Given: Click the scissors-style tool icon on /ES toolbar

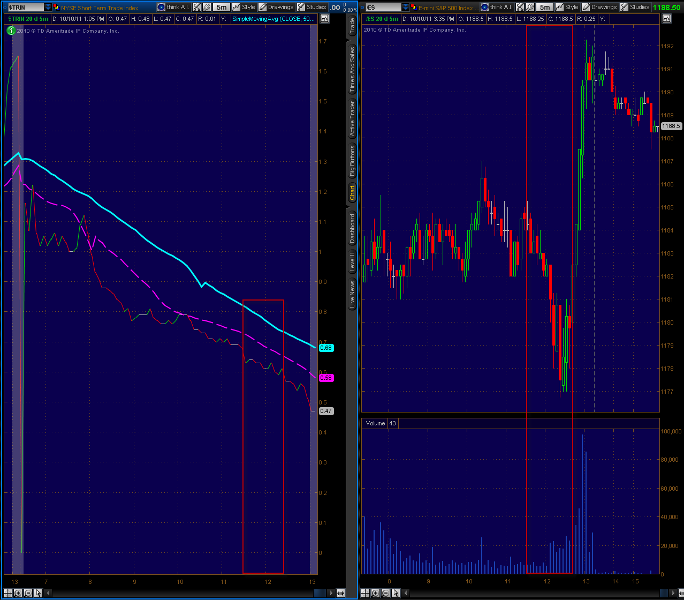Looking at the screenshot, I should pos(520,7).
